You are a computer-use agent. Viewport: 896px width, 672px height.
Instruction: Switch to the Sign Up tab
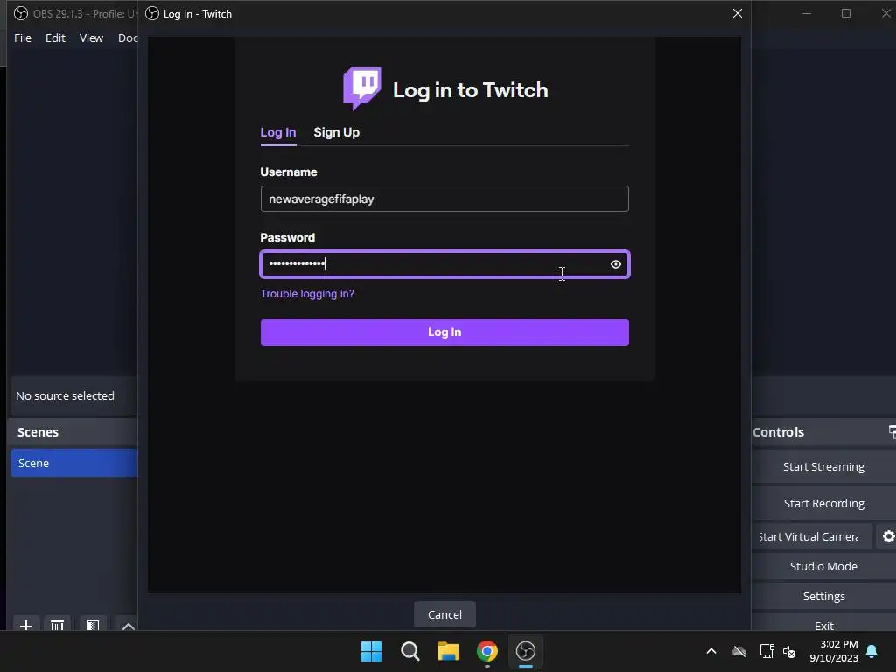(336, 133)
